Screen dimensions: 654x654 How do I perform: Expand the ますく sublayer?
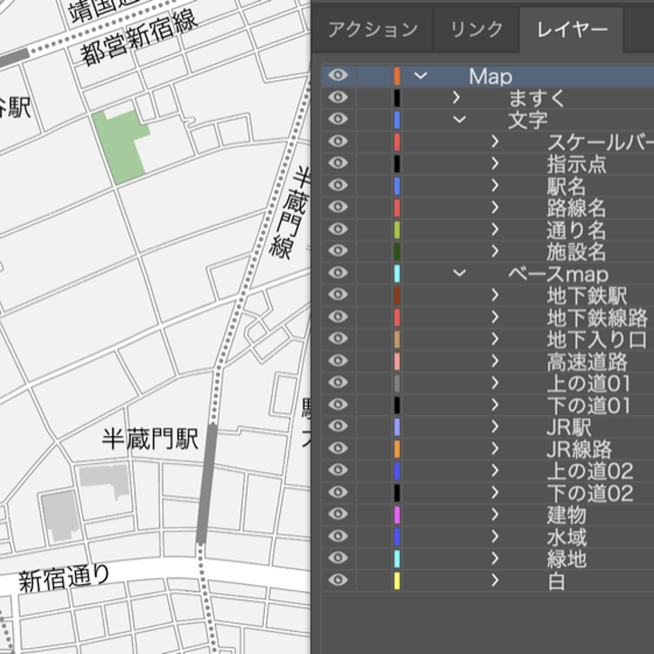[x=456, y=97]
